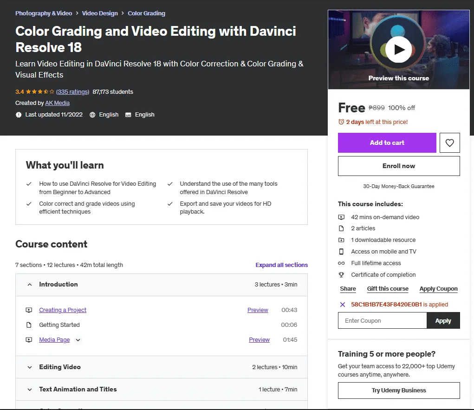Screen dimensions: 474x410
Task: Click the last updated badge icon
Action: pos(19,115)
